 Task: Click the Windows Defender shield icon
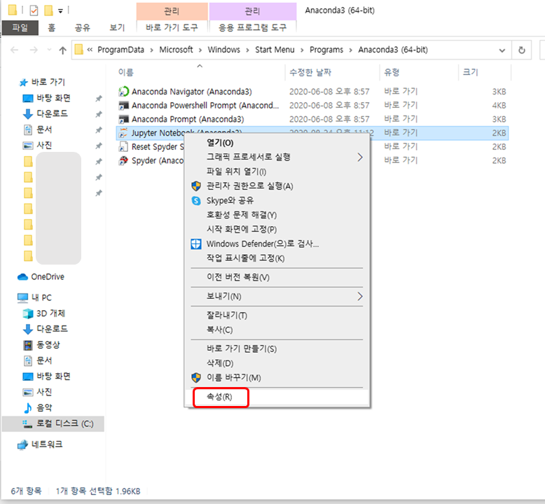click(x=196, y=244)
